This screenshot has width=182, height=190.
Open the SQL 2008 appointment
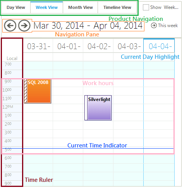tap(38, 91)
